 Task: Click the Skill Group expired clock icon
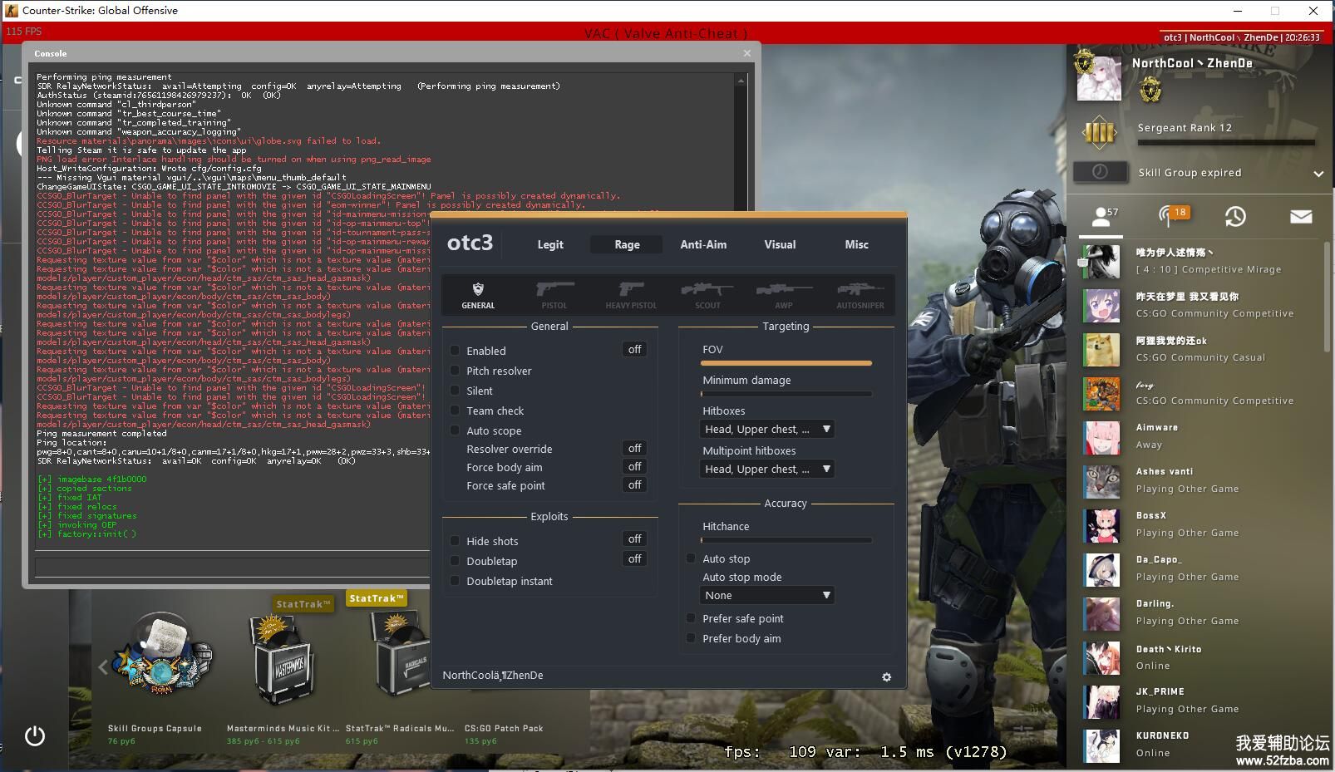tap(1100, 172)
